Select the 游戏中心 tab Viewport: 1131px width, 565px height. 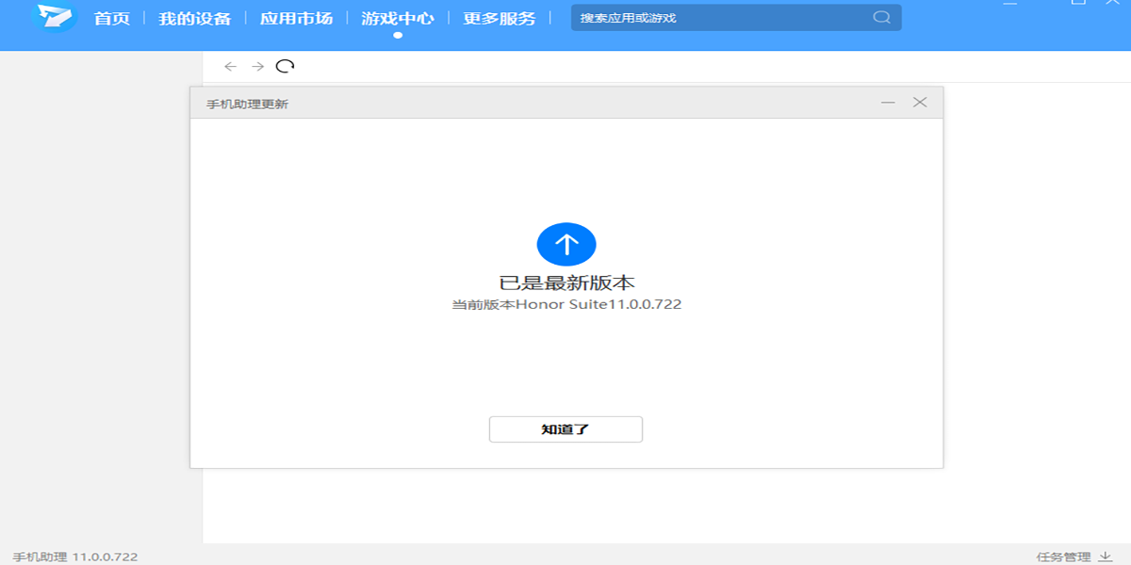[398, 18]
